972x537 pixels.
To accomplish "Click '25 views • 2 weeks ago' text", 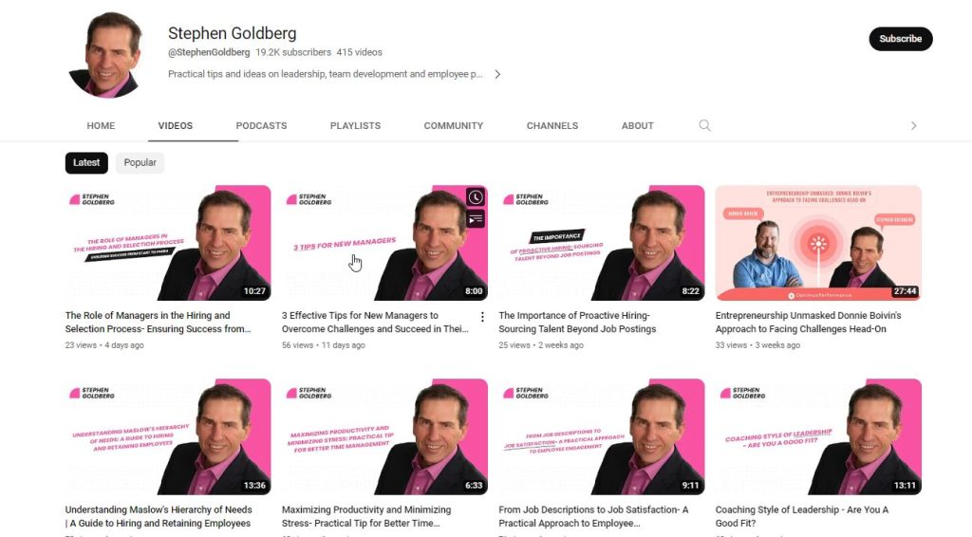I will pos(540,345).
